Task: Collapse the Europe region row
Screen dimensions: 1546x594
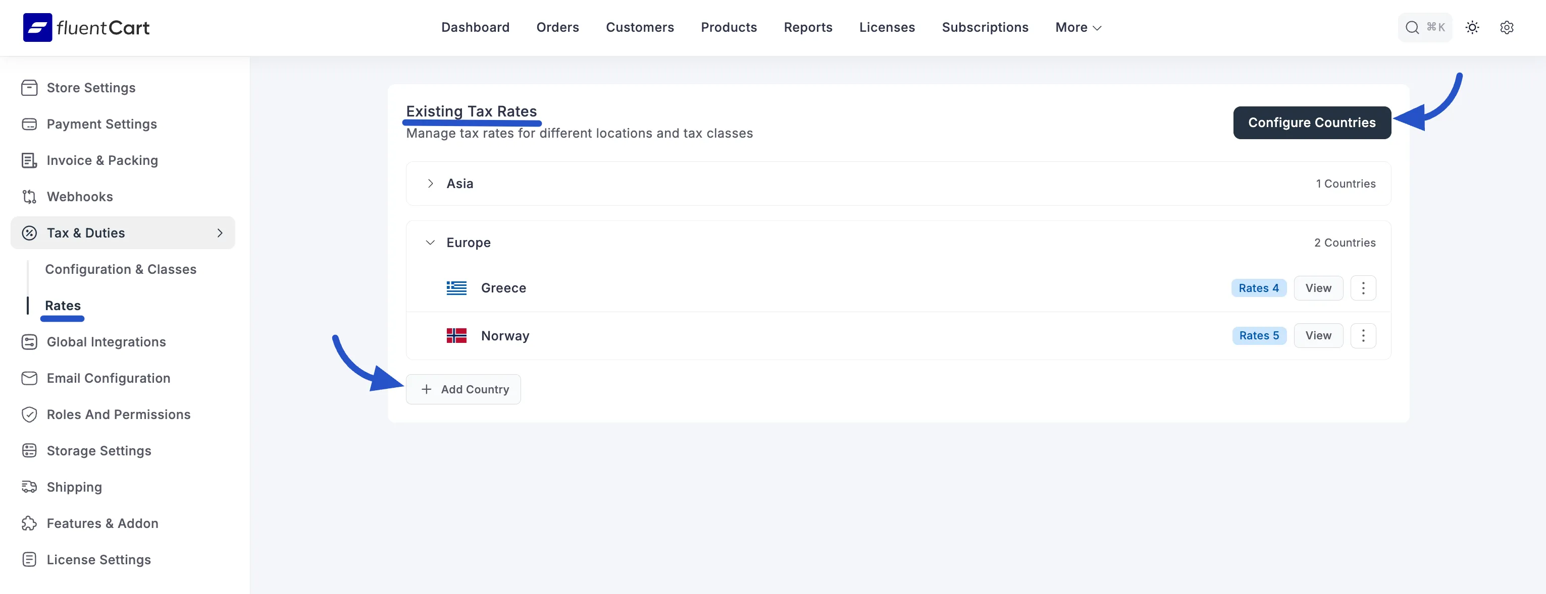Action: click(430, 243)
